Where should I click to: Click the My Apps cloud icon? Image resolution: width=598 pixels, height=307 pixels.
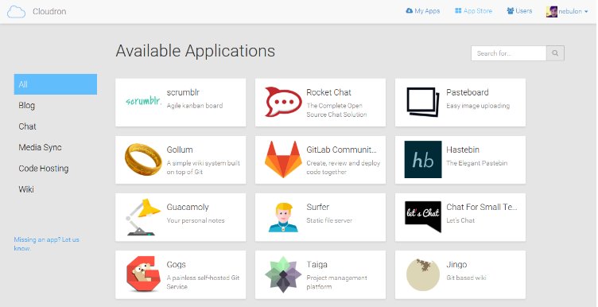[410, 10]
